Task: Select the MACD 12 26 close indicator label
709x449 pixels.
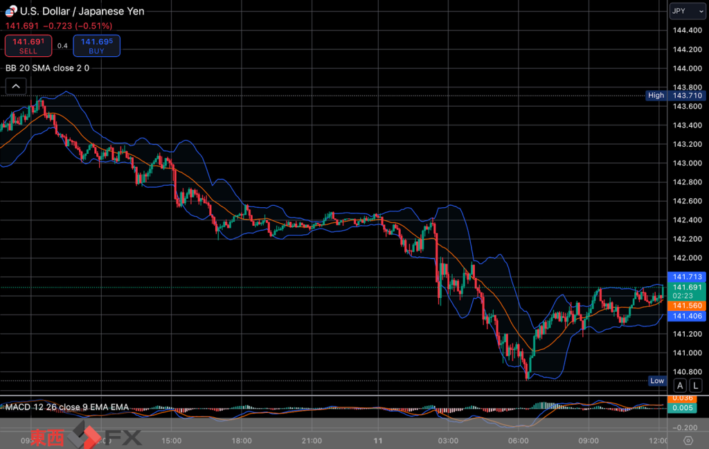Action: 66,407
